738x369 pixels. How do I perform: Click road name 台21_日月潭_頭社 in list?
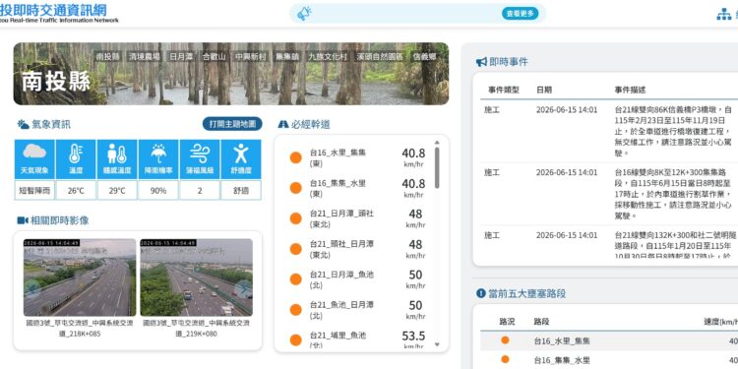pos(341,214)
